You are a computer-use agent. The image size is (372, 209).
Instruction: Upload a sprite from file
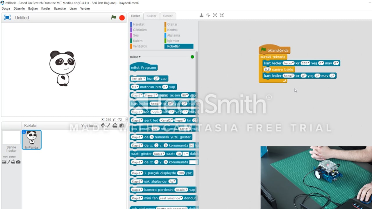coord(115,125)
